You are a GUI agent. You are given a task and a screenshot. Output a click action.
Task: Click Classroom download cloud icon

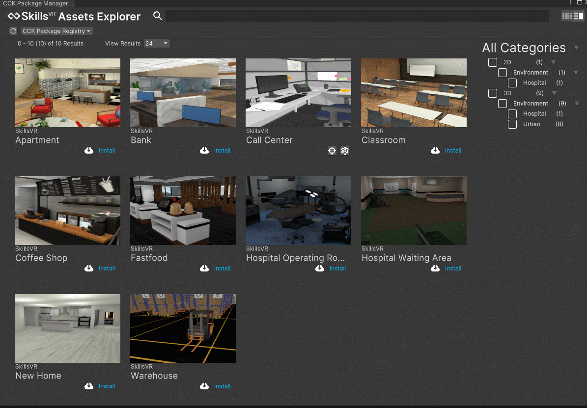(435, 150)
